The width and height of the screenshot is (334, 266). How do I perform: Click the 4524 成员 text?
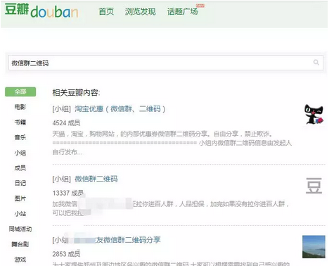point(66,122)
